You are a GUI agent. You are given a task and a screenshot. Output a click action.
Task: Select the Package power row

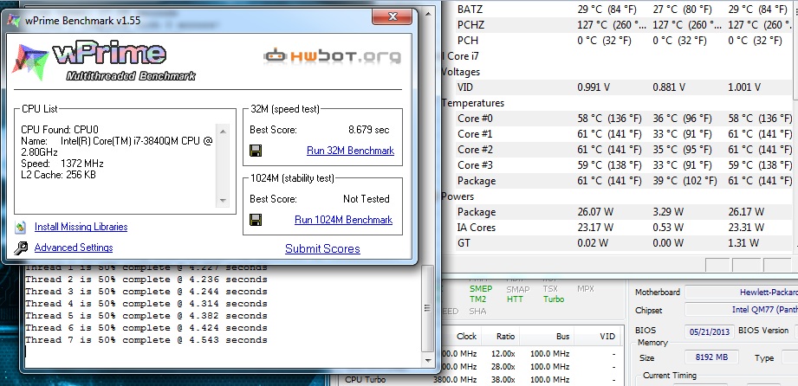tap(617, 212)
